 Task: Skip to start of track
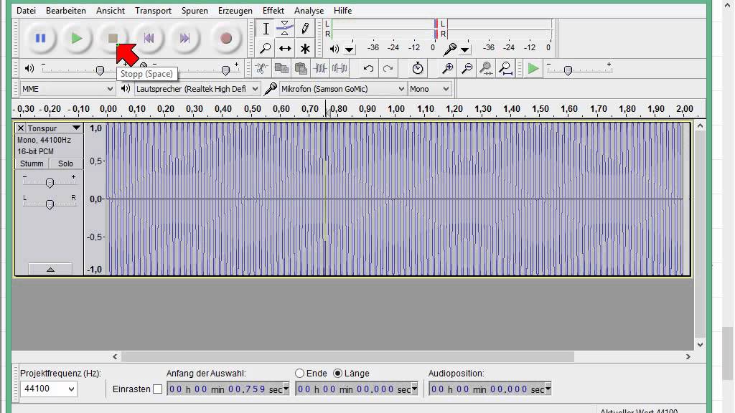149,38
